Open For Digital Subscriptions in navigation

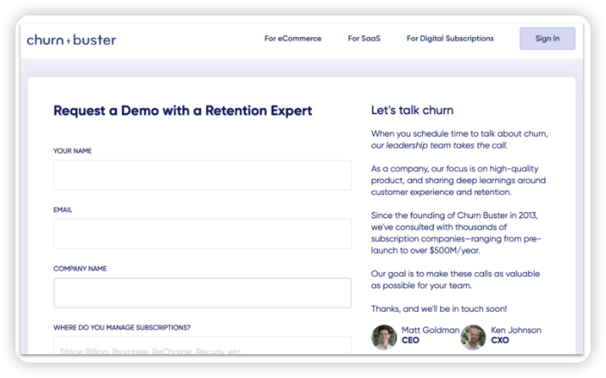pos(450,39)
